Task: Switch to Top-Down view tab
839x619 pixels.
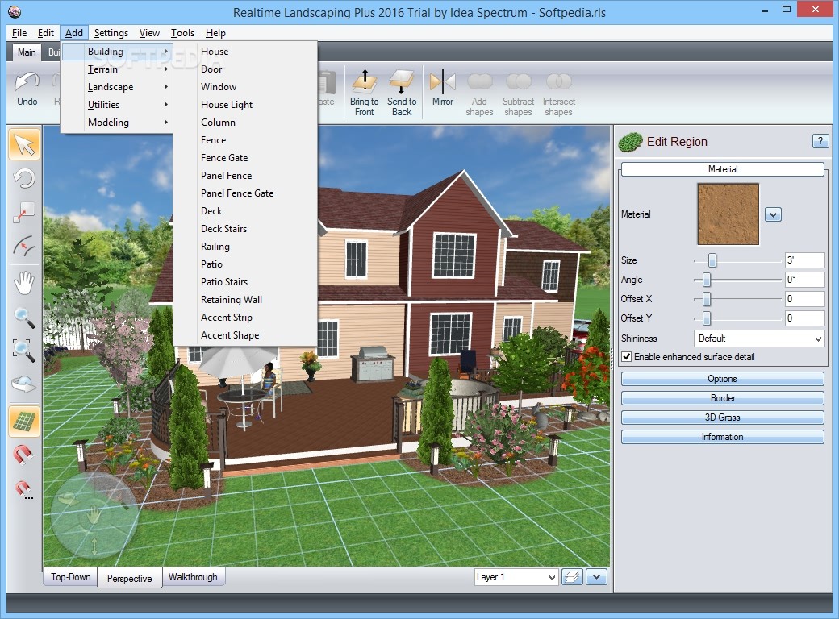Action: 71,577
